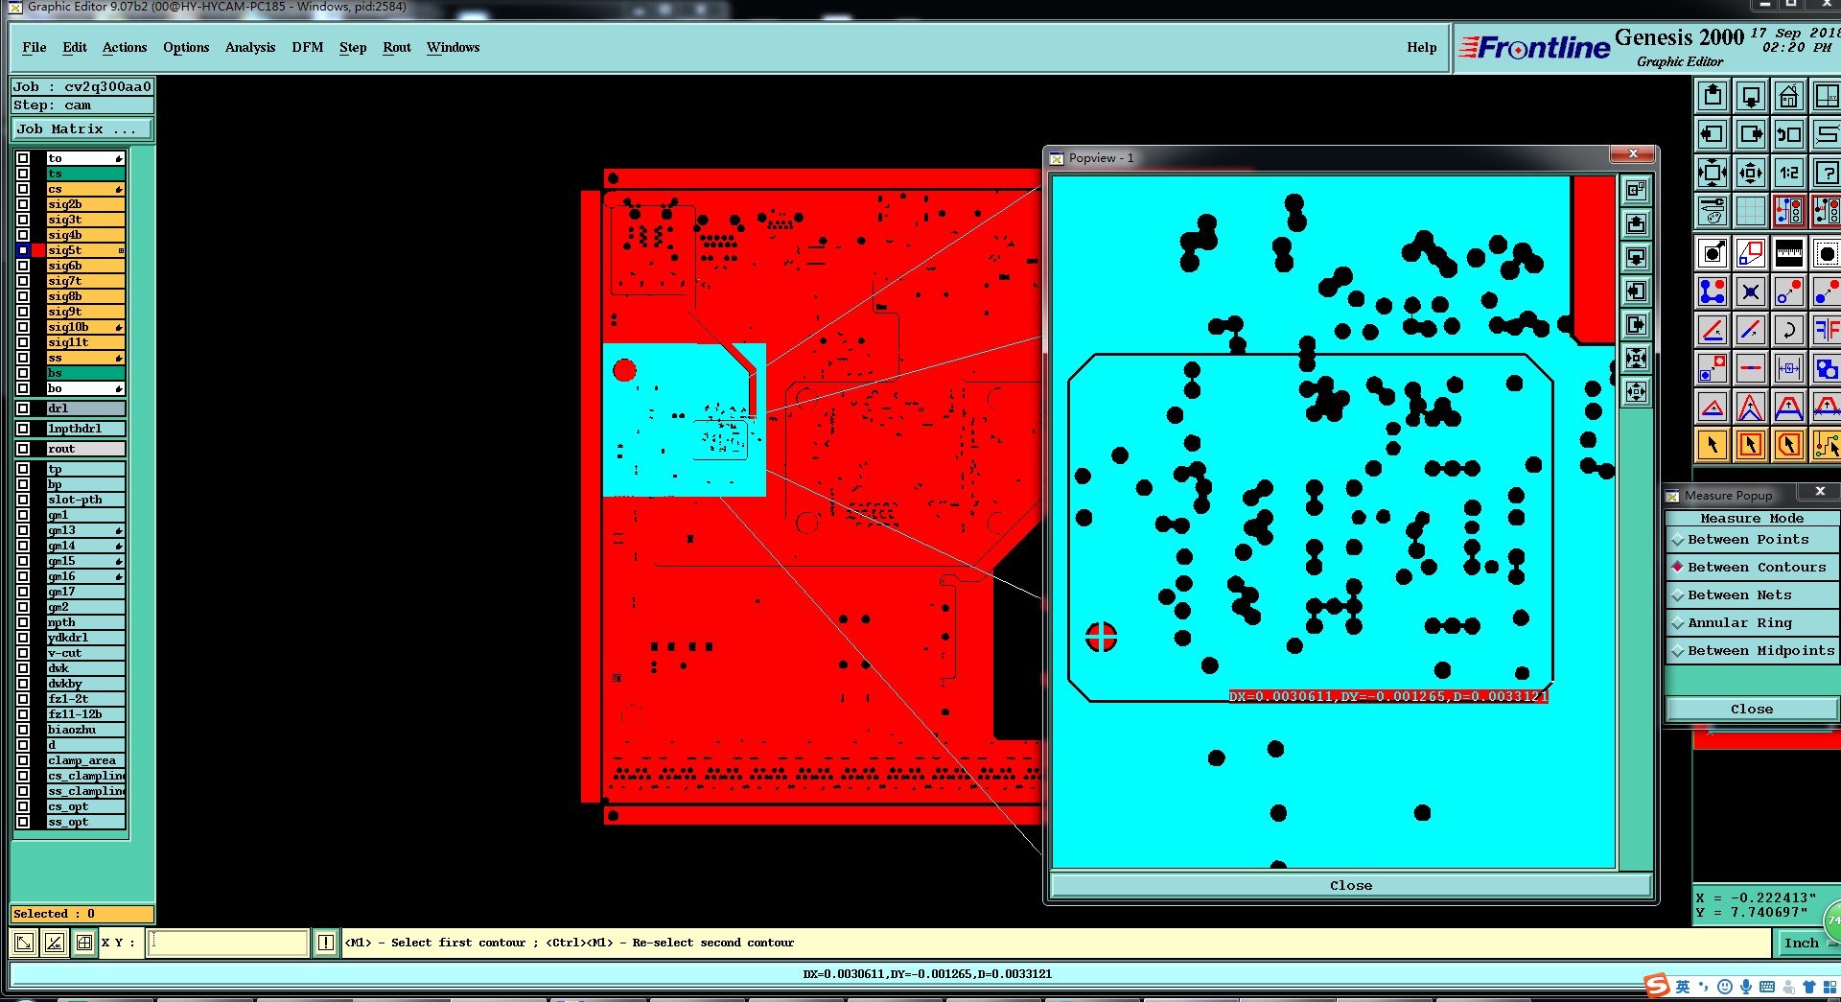Toggle display checkbox for layer to

[x=23, y=158]
